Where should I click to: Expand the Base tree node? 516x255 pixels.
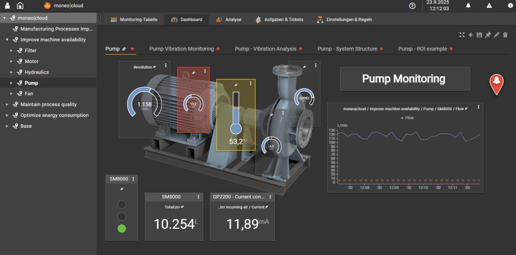(7, 126)
